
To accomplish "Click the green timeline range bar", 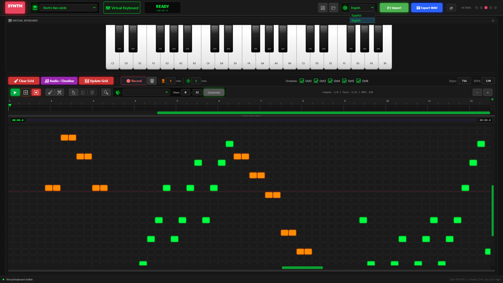I will pyautogui.click(x=324, y=113).
